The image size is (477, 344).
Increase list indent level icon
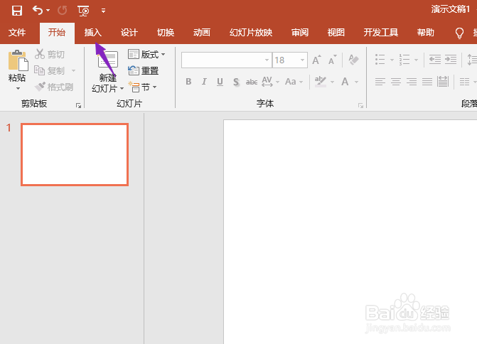[451, 59]
